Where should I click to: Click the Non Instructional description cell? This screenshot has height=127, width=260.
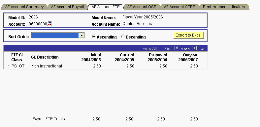pos(47,66)
